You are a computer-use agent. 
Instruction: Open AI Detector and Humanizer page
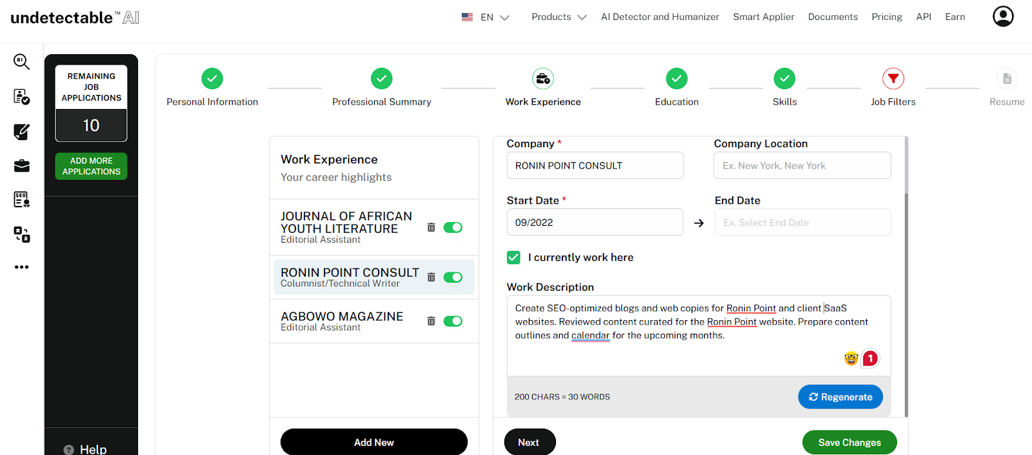(x=660, y=17)
